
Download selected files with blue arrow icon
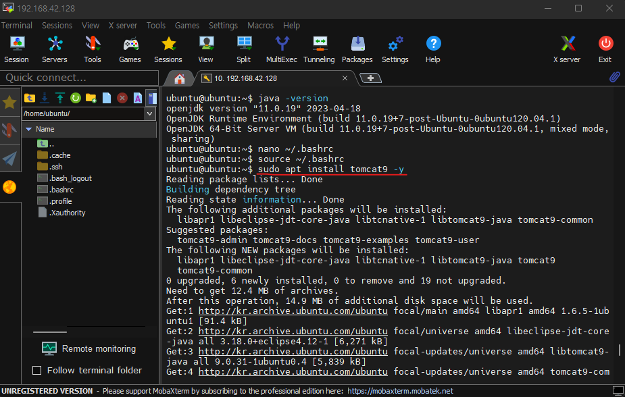[45, 98]
